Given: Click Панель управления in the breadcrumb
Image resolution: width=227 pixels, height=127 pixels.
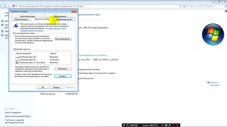Looking at the screenshot, I should 28,6.
